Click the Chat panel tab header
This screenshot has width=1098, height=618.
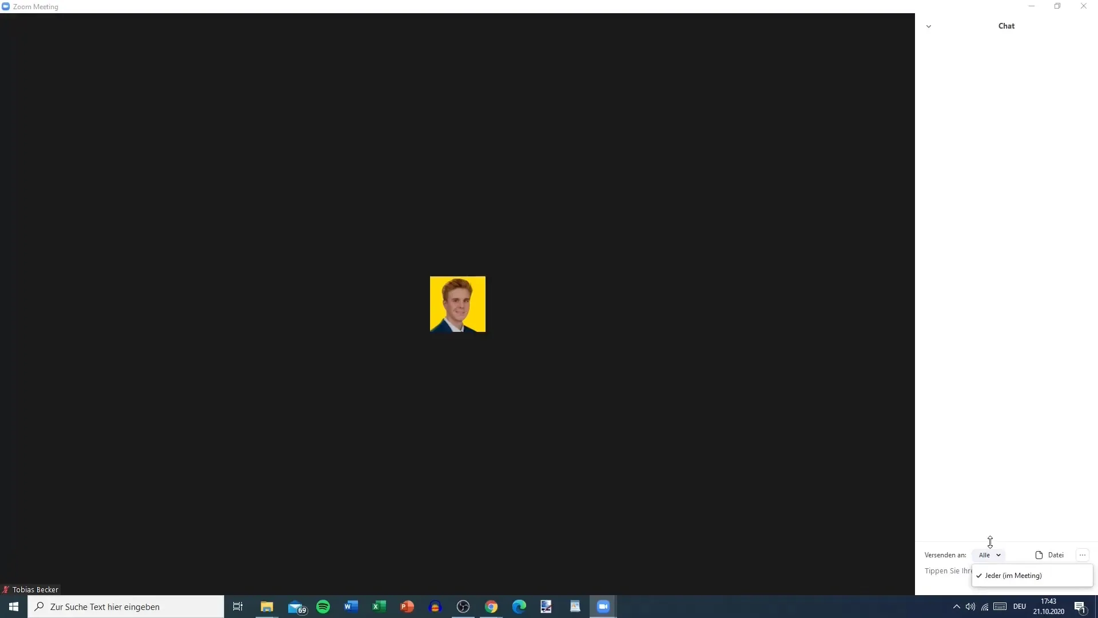click(1006, 26)
